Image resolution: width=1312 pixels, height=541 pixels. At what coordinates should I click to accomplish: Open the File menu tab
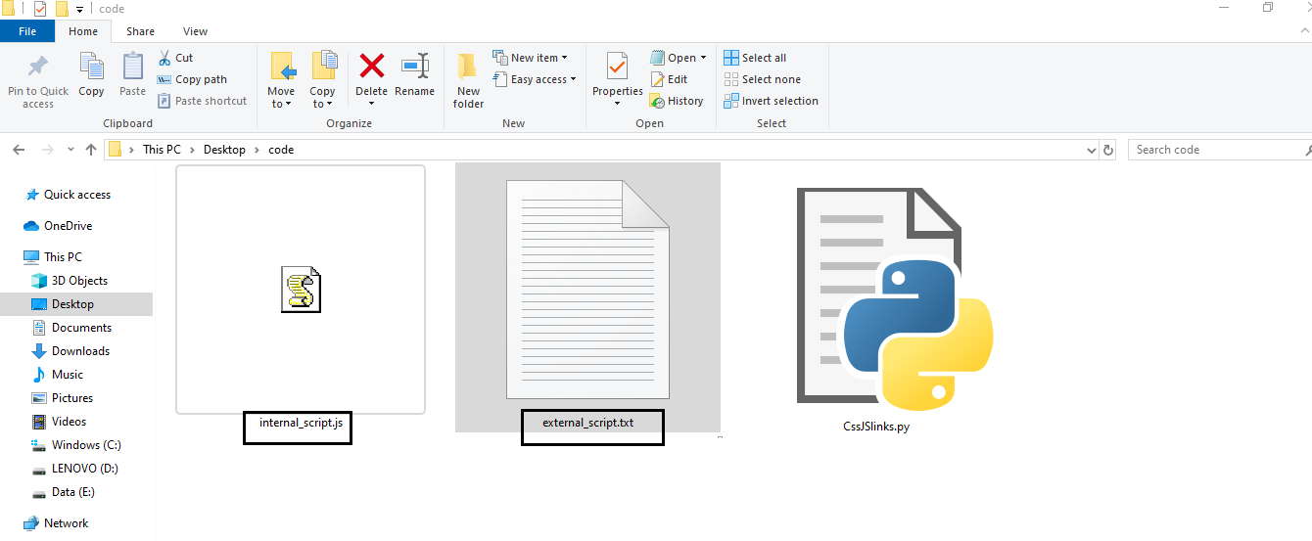click(27, 31)
